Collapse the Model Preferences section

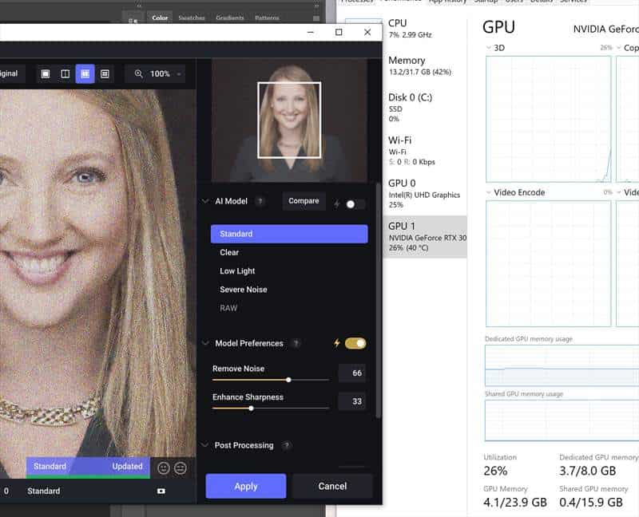click(x=205, y=343)
